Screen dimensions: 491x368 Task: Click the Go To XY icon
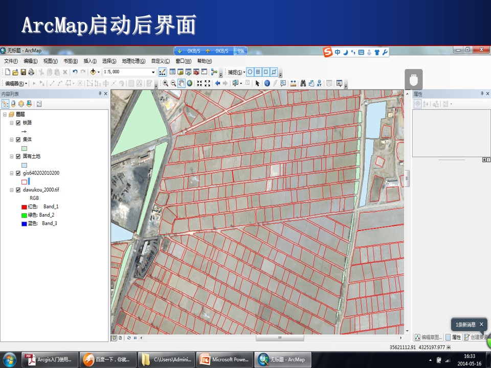319,83
